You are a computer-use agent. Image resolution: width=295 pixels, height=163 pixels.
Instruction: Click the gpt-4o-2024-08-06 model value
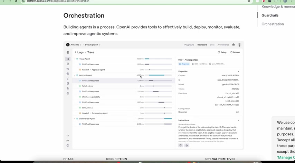pyautogui.click(x=231, y=85)
